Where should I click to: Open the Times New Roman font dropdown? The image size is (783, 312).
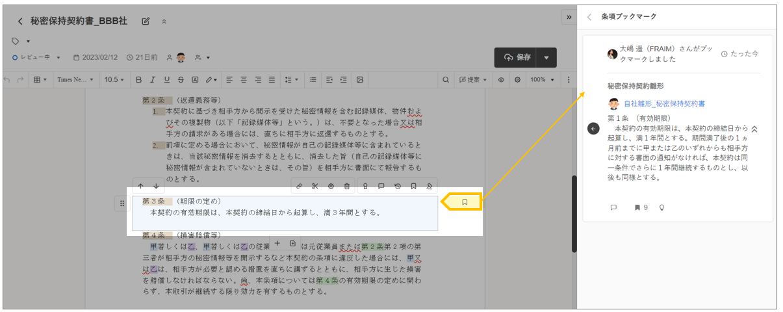coord(75,79)
